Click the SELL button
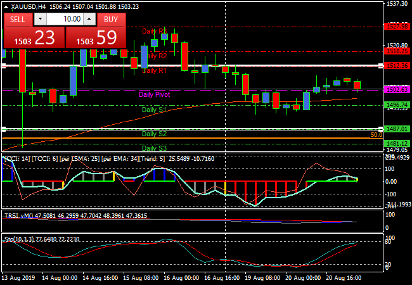The image size is (412, 285). pos(18,19)
